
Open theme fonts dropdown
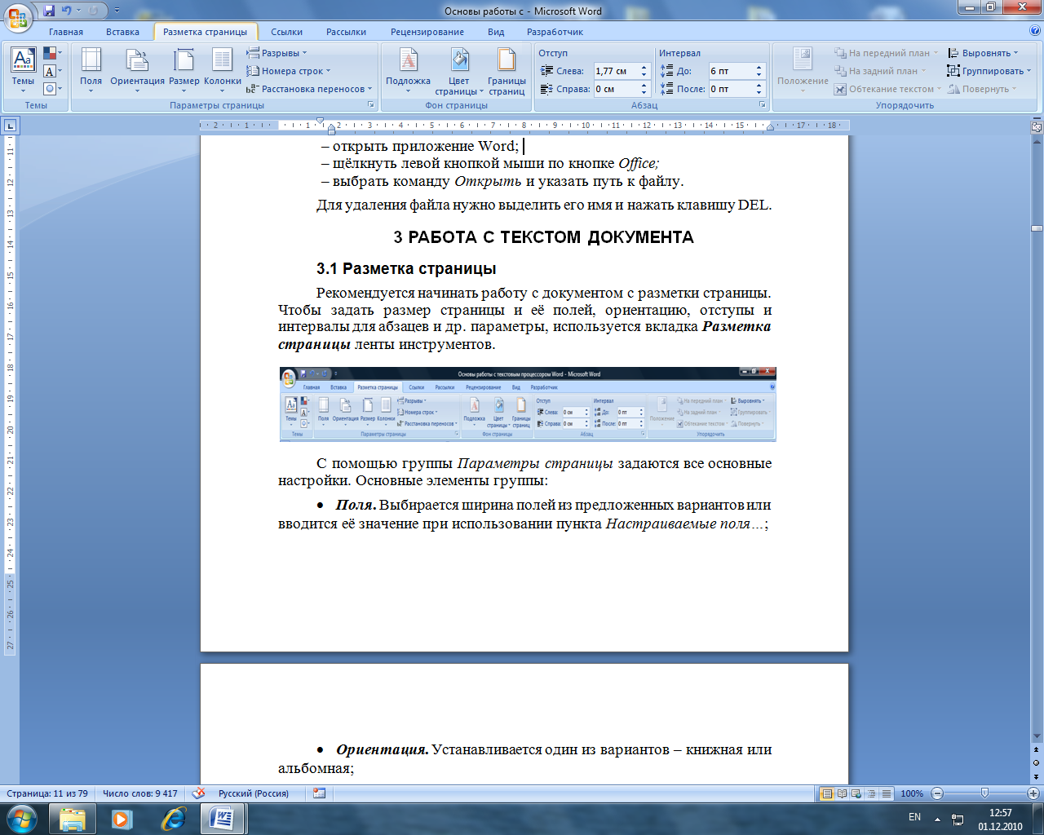[53, 71]
